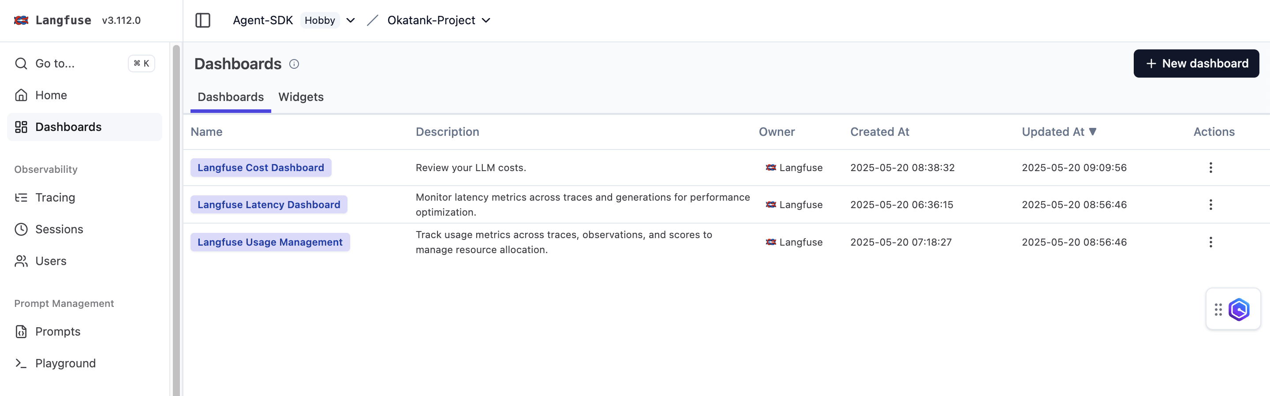Select the Dashboards tab
The width and height of the screenshot is (1270, 396).
pos(230,97)
